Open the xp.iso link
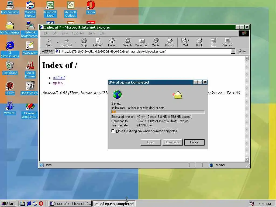Image resolution: width=276 pixels, height=207 pixels. [58, 83]
